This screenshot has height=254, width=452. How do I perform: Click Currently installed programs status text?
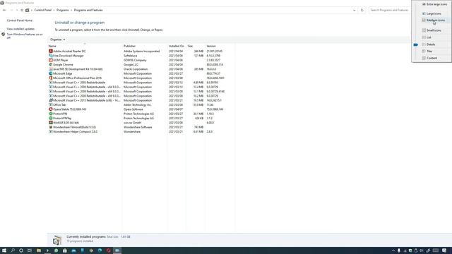point(86,237)
